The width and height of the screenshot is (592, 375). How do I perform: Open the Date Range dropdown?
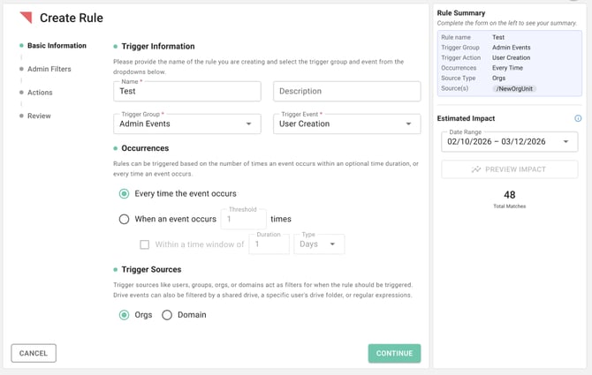(x=509, y=142)
